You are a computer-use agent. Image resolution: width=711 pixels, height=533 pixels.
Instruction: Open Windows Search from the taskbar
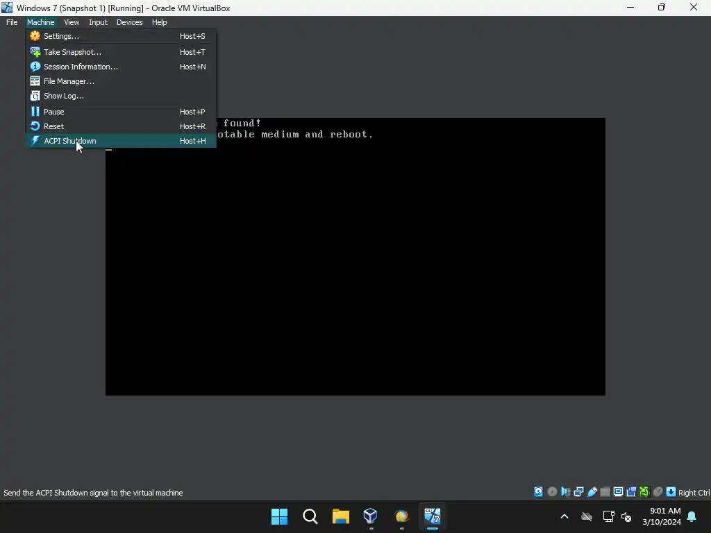310,516
